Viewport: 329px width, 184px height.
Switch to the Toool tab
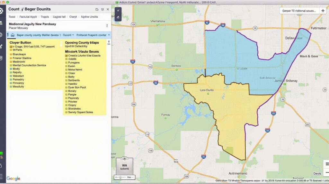(x=12, y=17)
